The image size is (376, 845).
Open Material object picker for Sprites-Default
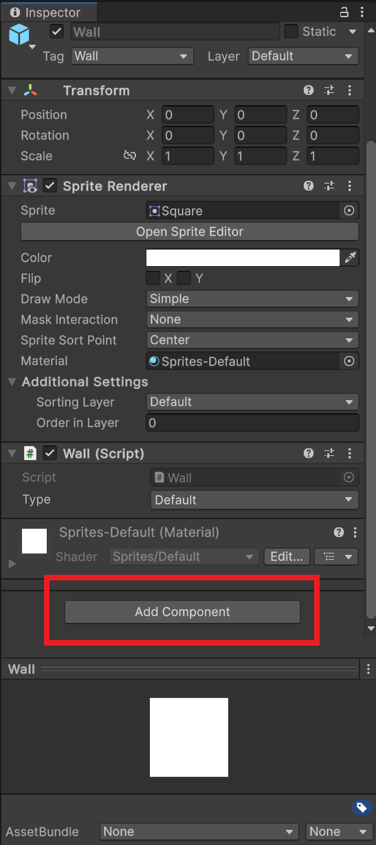click(x=349, y=361)
